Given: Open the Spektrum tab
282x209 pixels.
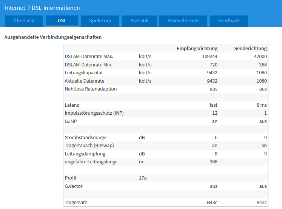Looking at the screenshot, I should (100, 21).
